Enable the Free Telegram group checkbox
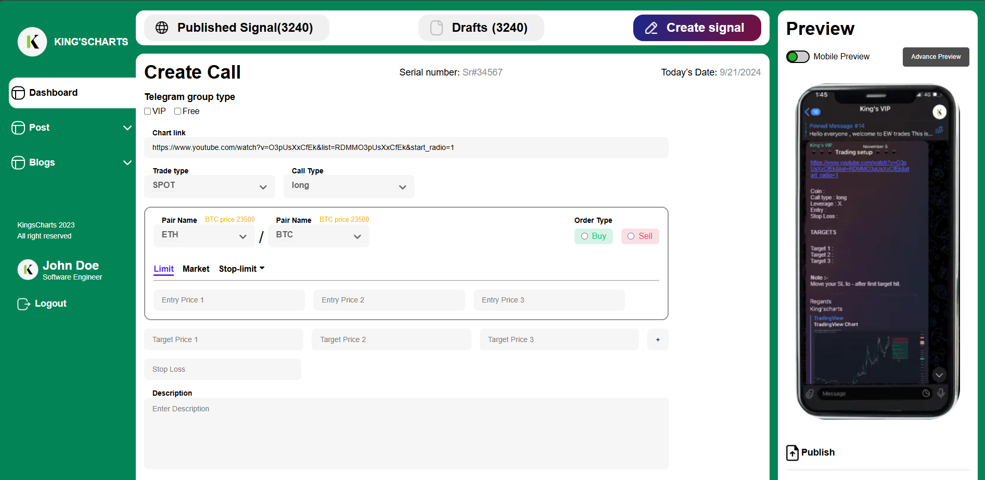The image size is (985, 480). tap(177, 111)
